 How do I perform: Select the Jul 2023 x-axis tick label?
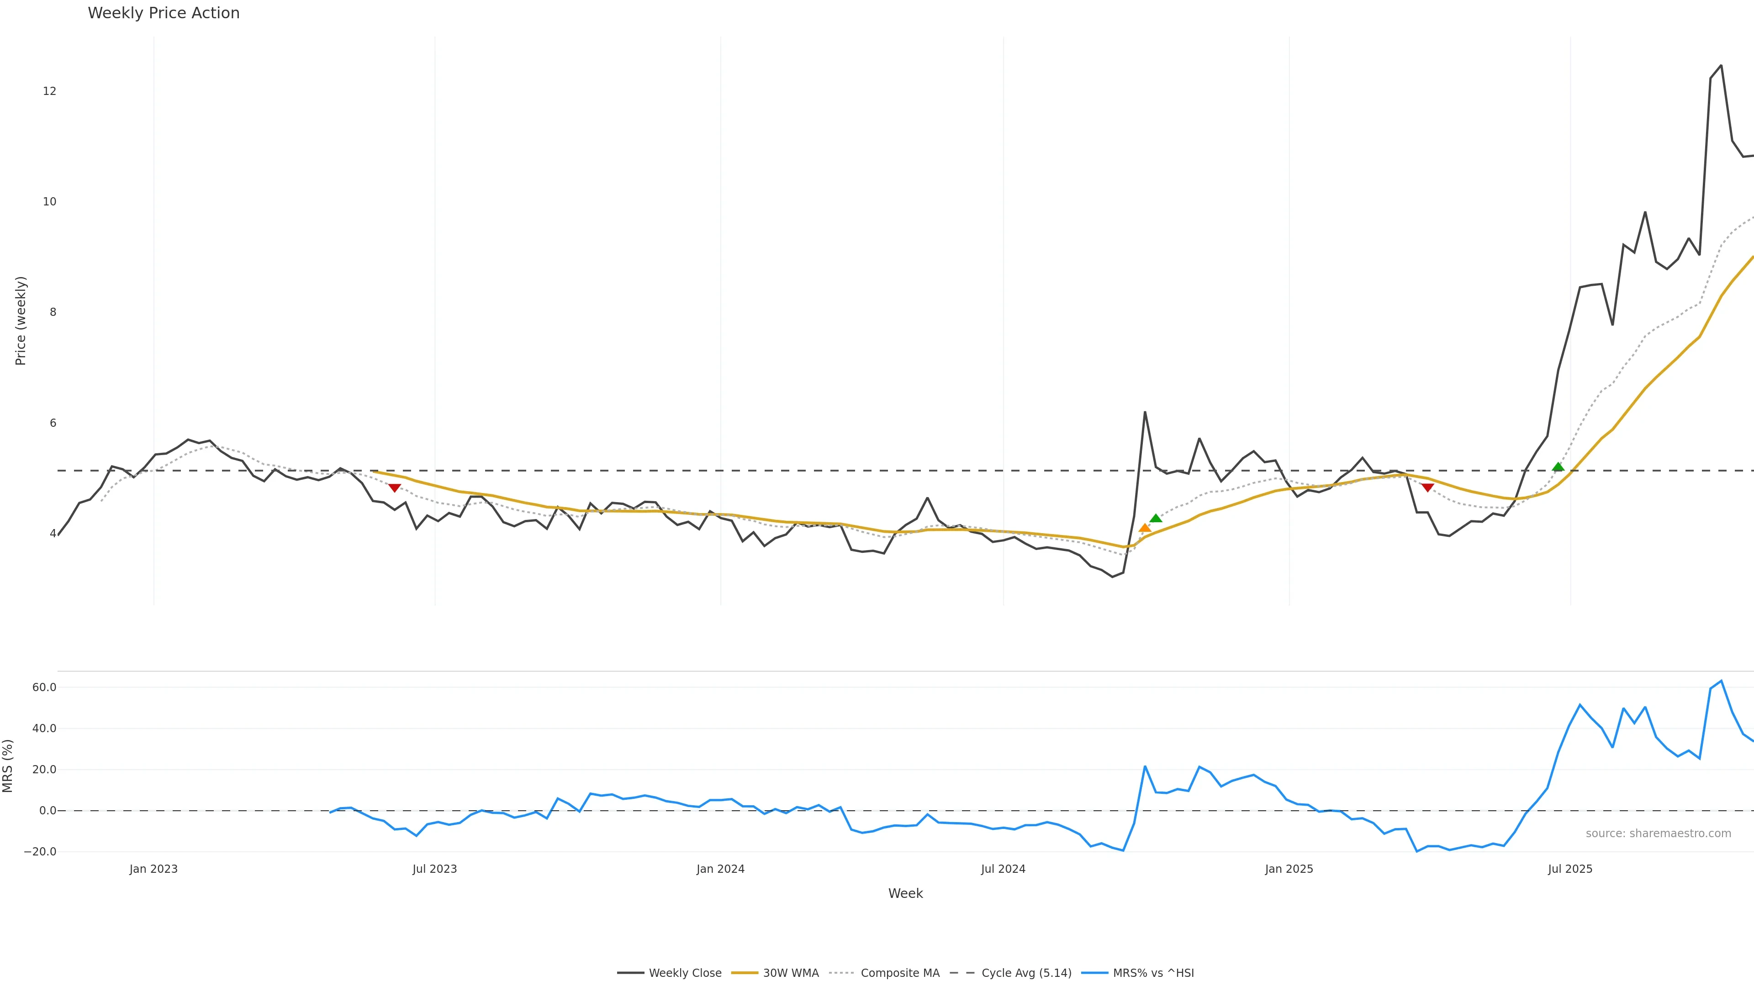click(434, 869)
